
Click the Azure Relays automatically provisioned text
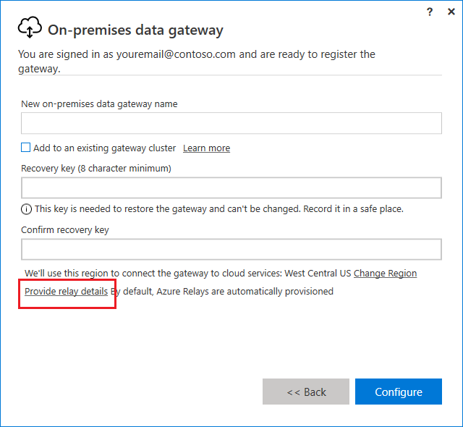[224, 292]
